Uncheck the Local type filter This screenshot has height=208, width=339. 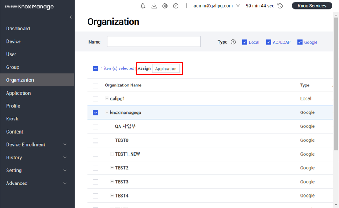tap(245, 42)
